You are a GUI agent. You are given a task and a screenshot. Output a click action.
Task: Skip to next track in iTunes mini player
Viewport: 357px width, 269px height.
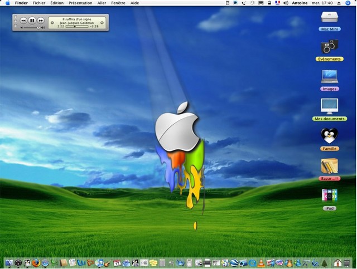click(41, 20)
